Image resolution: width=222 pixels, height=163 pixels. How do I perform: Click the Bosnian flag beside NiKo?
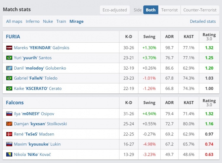(x=9, y=154)
